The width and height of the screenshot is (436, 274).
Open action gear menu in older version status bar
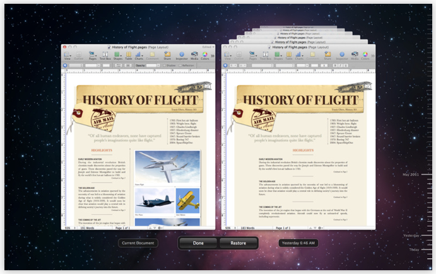point(320,228)
